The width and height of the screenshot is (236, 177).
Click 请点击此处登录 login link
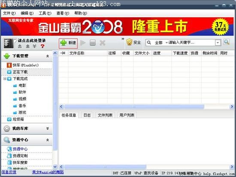click(32, 40)
